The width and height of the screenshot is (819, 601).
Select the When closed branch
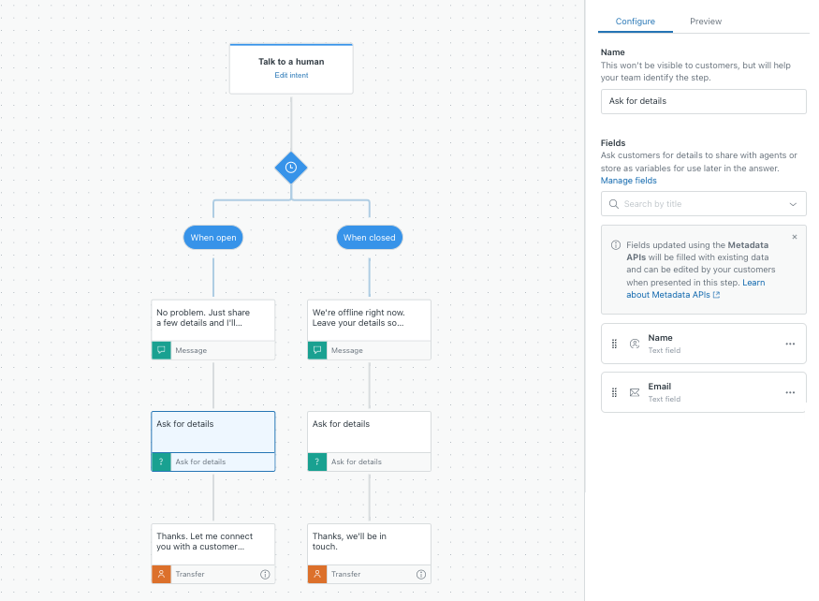point(369,238)
